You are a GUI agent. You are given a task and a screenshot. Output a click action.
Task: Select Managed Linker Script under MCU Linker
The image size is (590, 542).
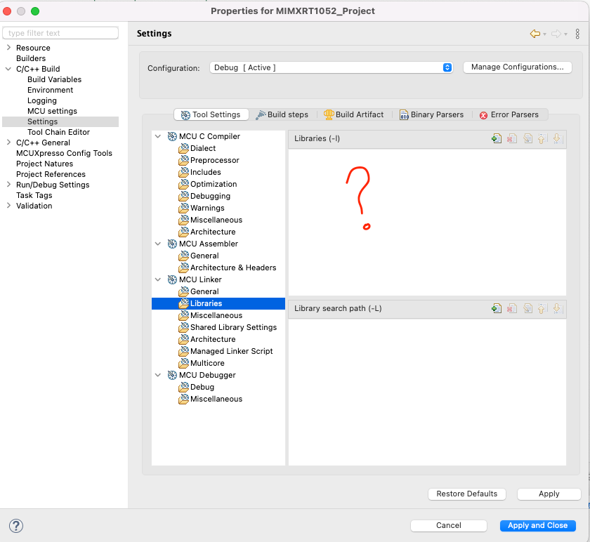coord(231,351)
